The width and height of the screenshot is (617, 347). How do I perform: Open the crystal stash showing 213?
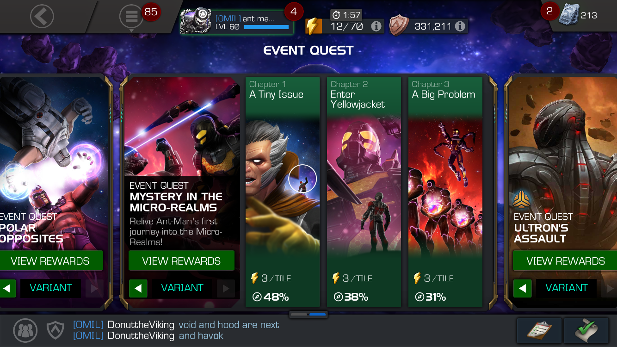568,15
